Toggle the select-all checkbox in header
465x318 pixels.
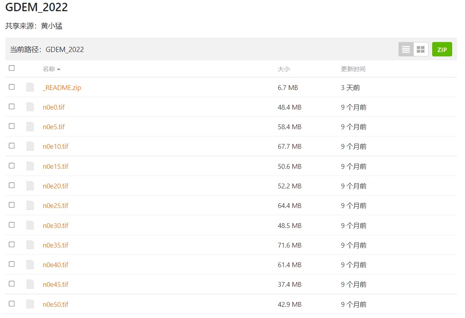point(12,68)
